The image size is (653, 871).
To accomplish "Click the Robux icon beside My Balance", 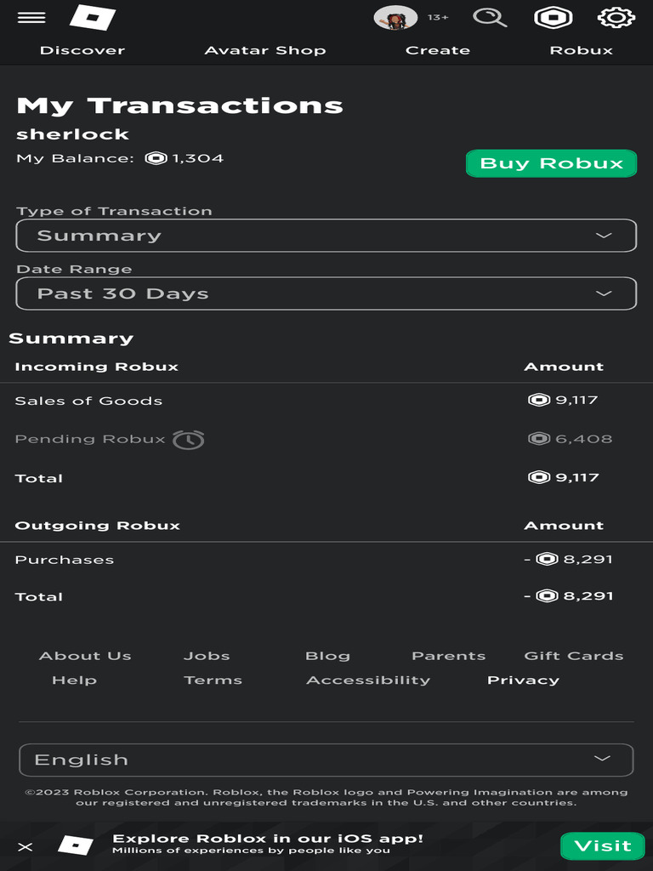I will [x=156, y=158].
